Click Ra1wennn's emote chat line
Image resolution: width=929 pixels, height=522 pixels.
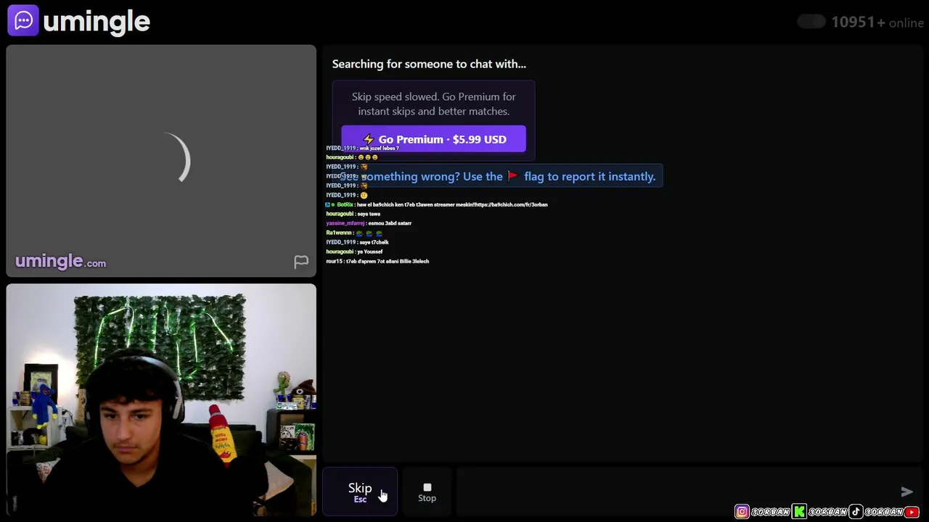(354, 233)
